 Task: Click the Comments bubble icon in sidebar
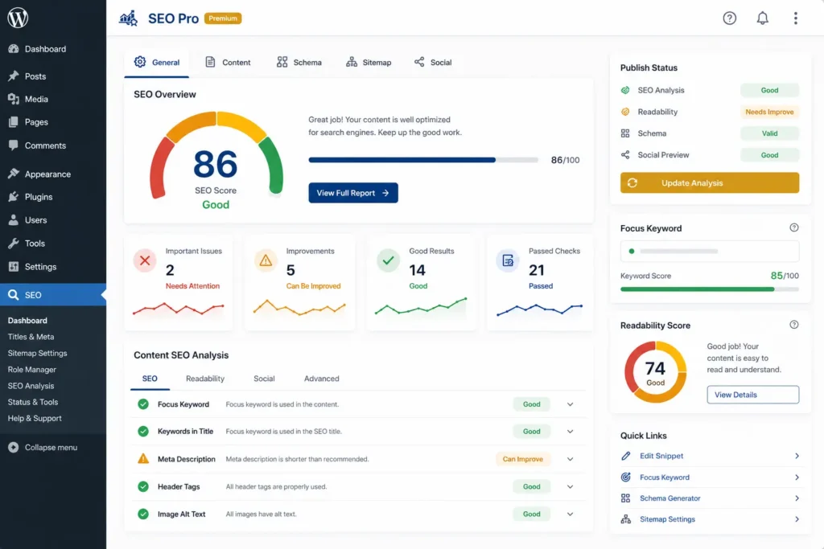[x=14, y=145]
